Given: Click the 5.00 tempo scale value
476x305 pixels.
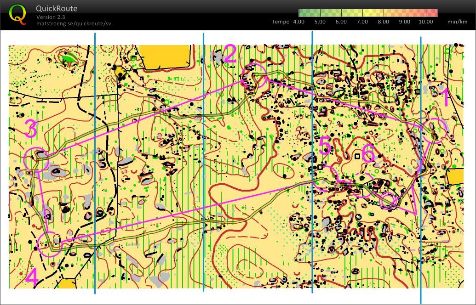Looking at the screenshot, I should tap(320, 22).
